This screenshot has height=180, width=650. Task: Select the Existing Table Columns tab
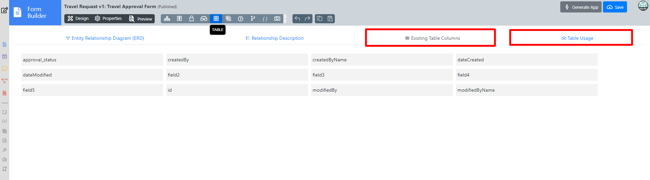pos(432,38)
